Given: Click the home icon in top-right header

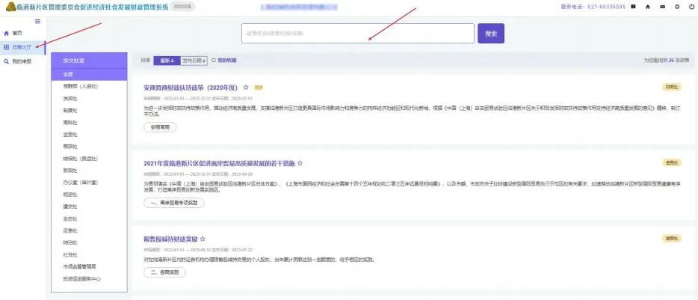Looking at the screenshot, I should click(648, 7).
